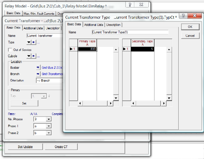This screenshot has width=204, height=159.
Task: Switch to Additional Data tab in Current Transformer Type
Action: (x=94, y=25)
